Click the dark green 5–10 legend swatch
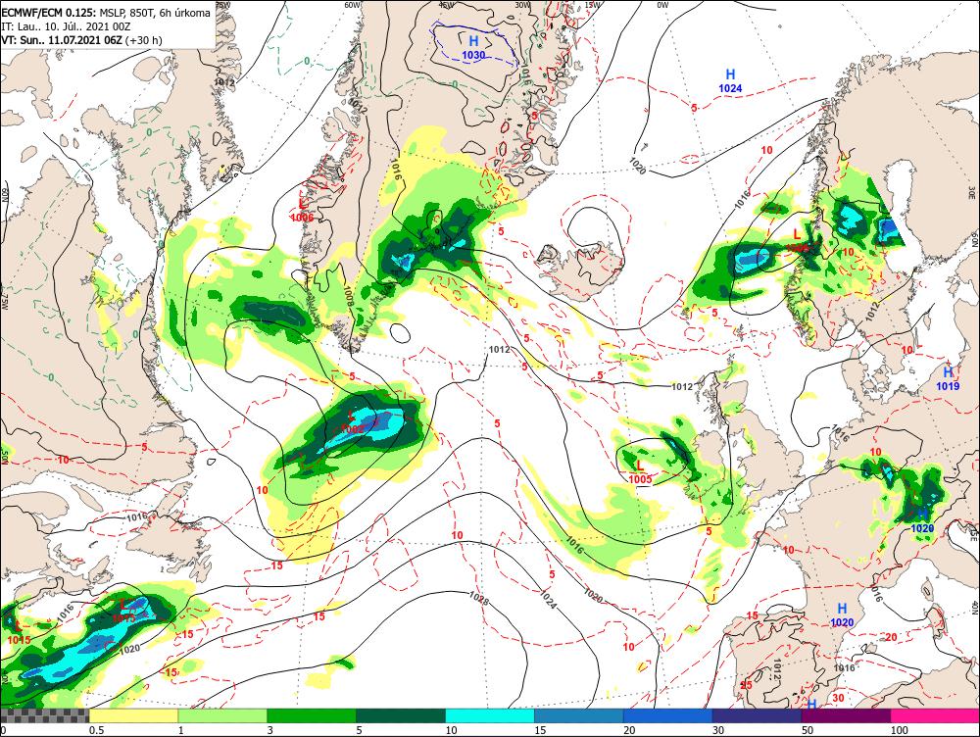Image resolution: width=980 pixels, height=737 pixels. pos(401,715)
